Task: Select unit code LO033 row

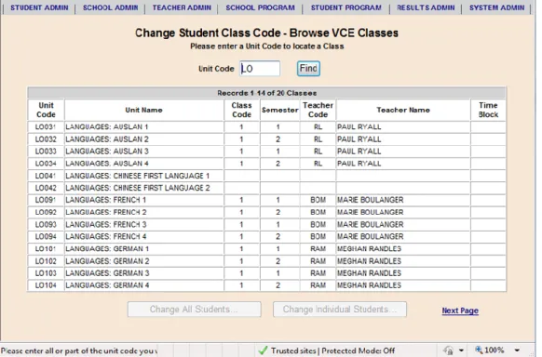Action: tap(266, 152)
